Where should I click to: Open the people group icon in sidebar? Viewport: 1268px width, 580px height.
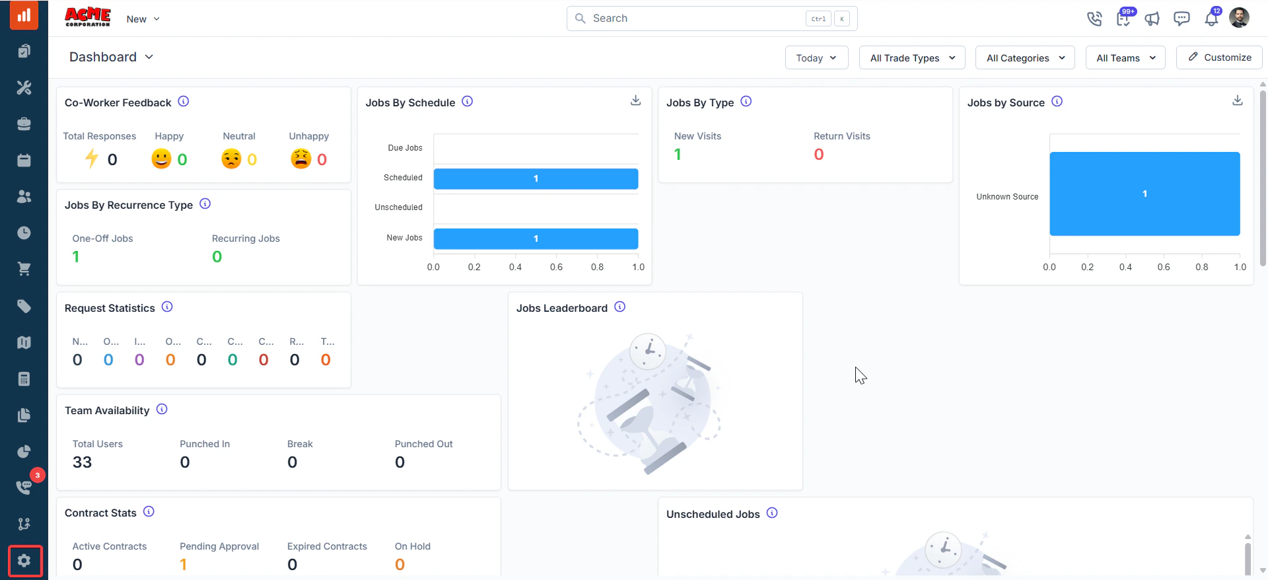click(x=24, y=196)
